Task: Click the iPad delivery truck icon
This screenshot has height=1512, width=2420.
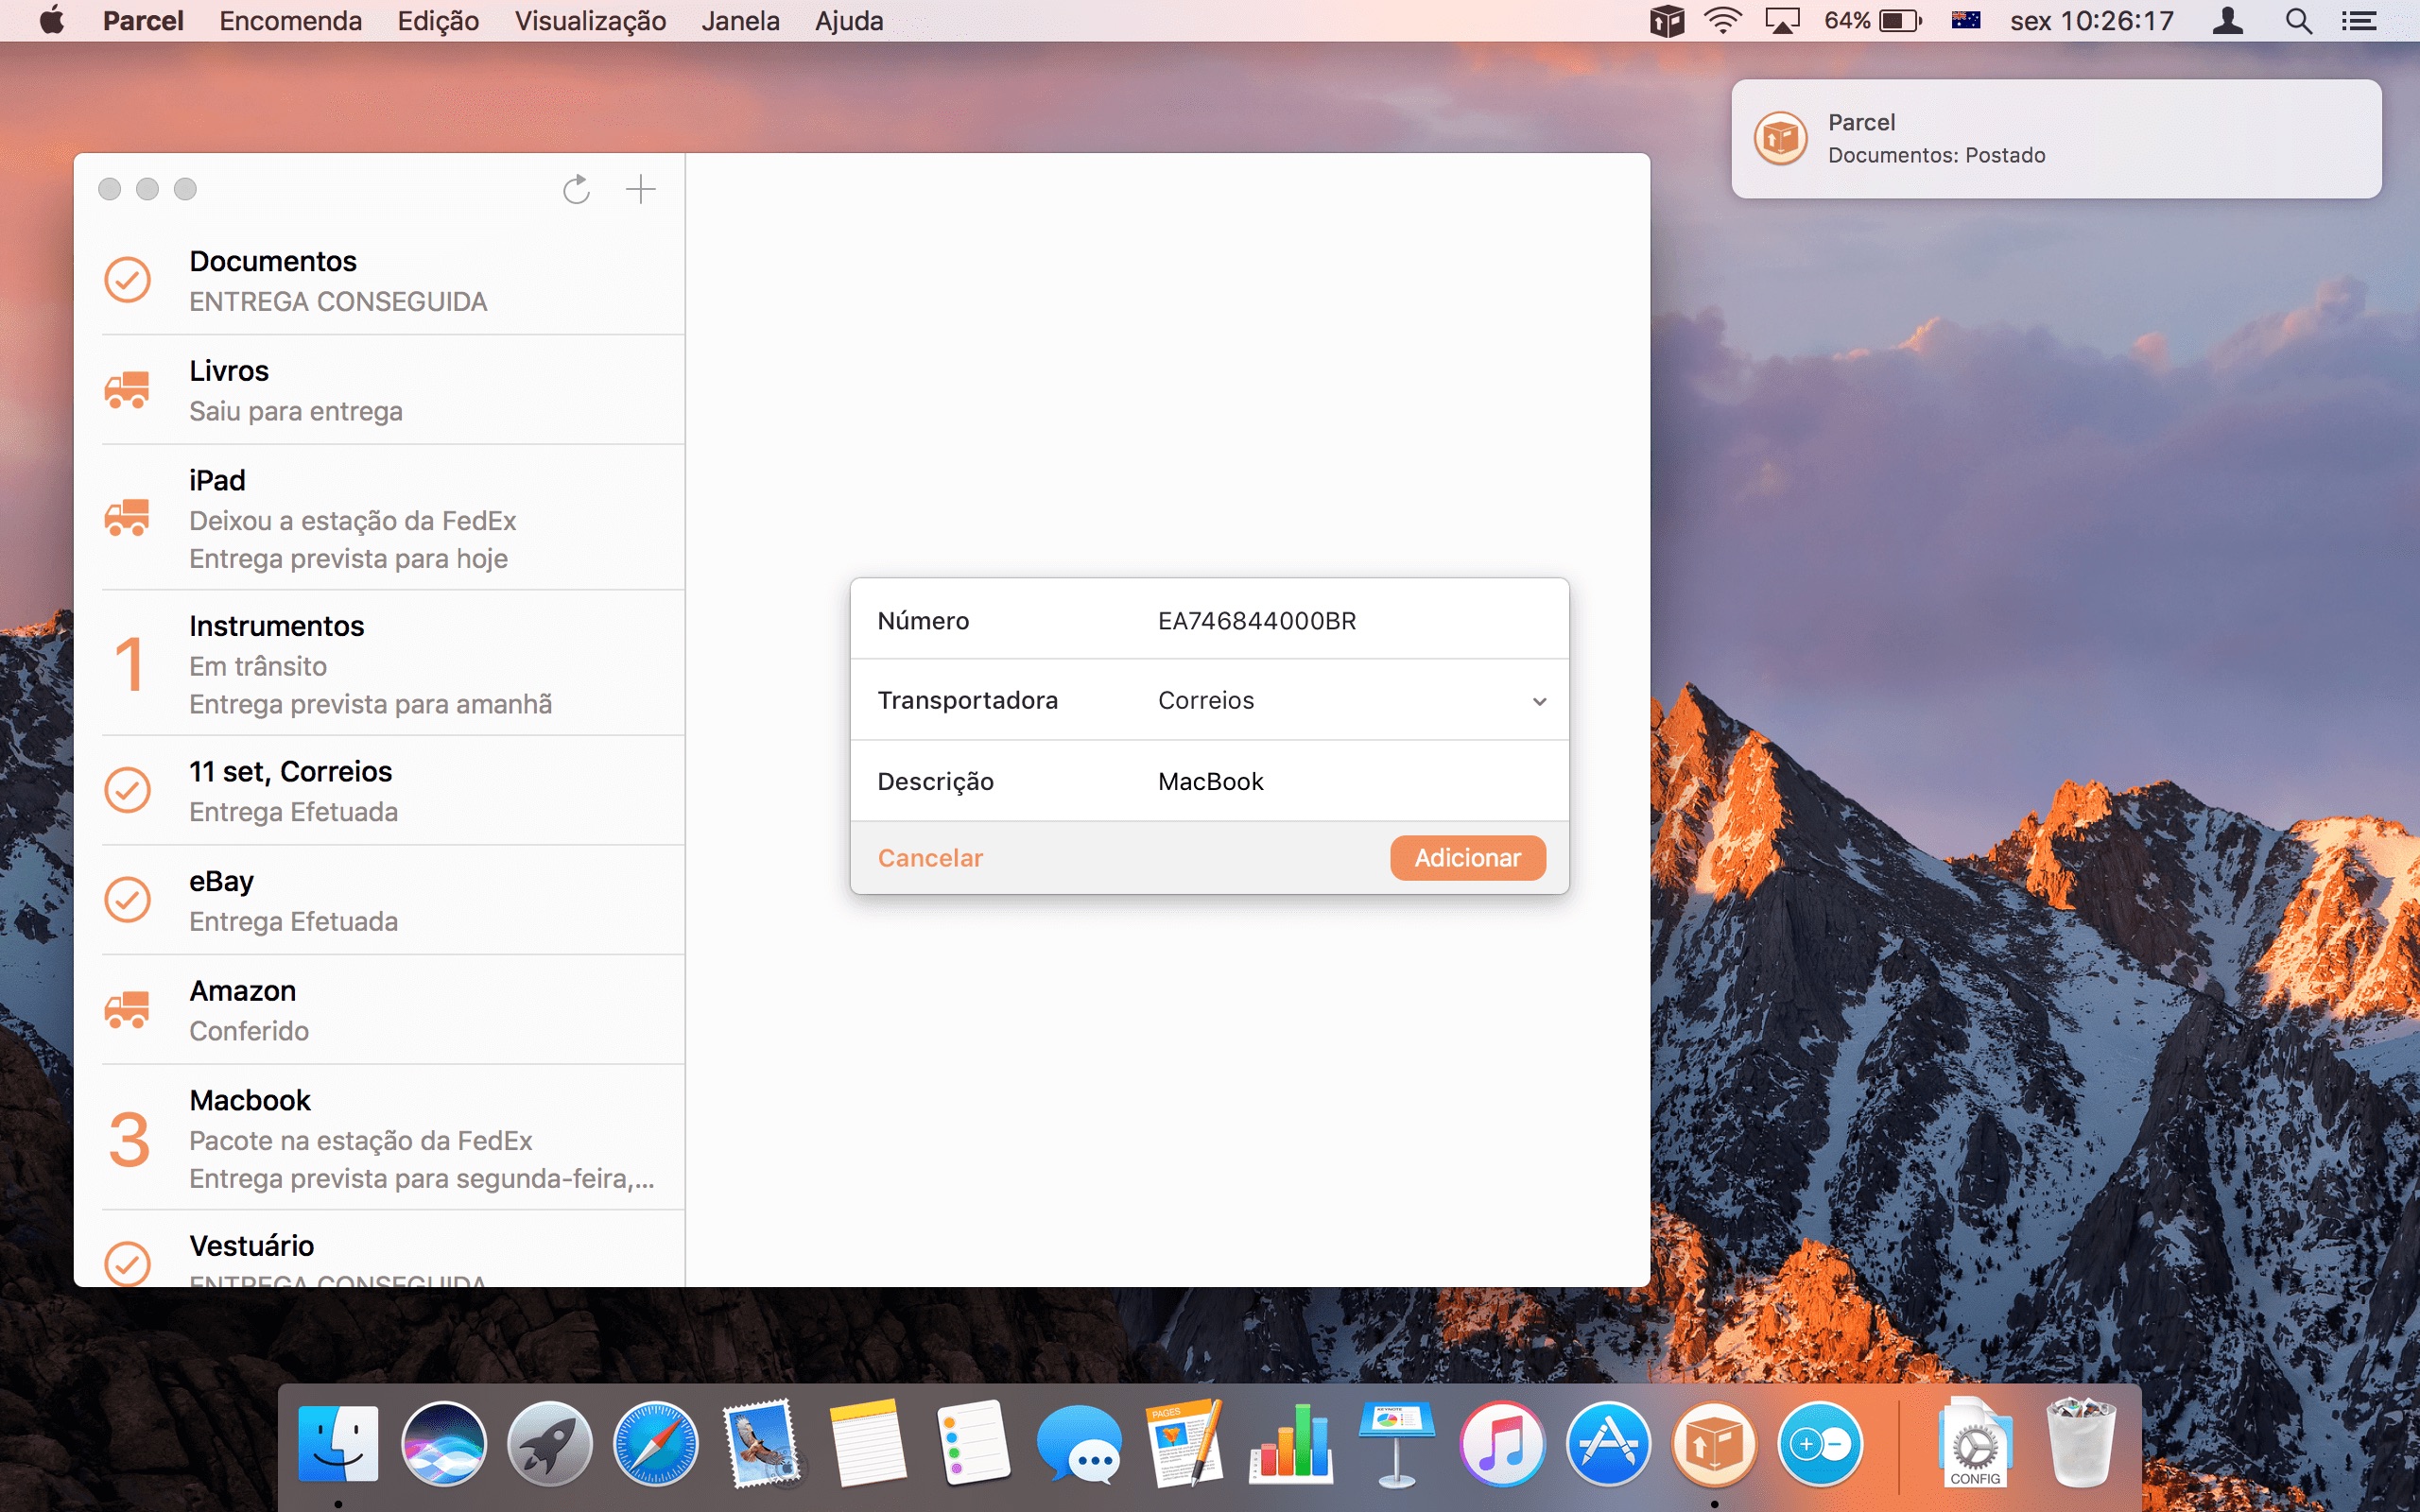Action: [127, 517]
